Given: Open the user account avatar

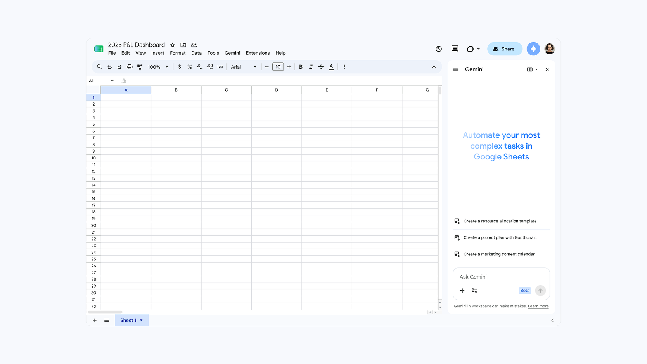Looking at the screenshot, I should coord(550,49).
